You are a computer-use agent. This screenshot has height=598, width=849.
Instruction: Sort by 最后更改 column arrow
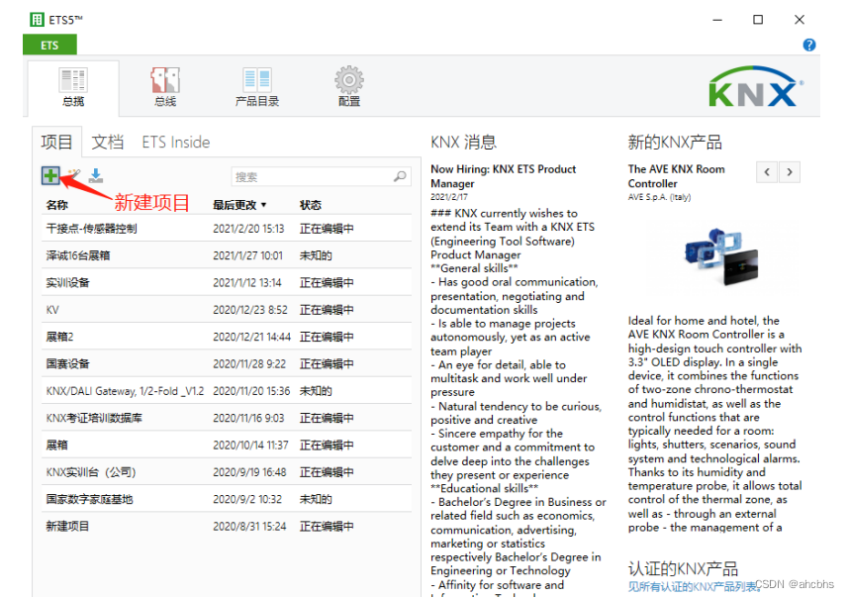(263, 205)
